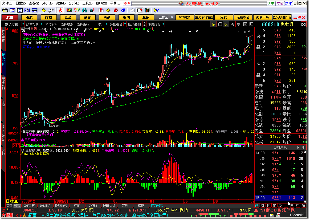Click the DDE决策 yellow button

(185, 17)
